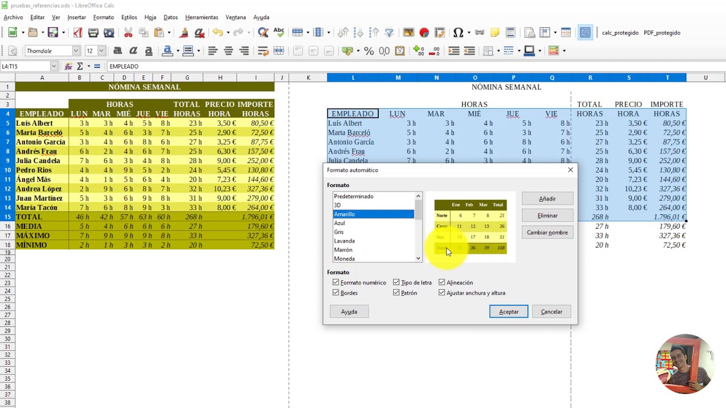Open the Insertar menu
Image resolution: width=726 pixels, height=408 pixels.
pyautogui.click(x=77, y=18)
